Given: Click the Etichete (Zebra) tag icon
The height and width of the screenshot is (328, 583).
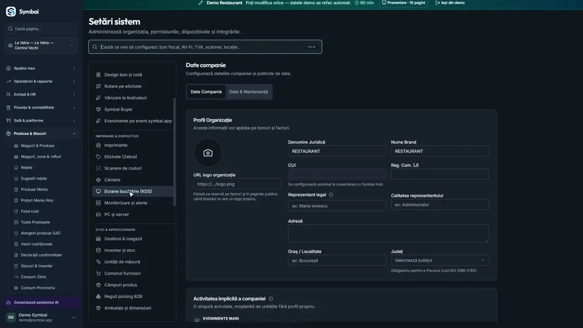Looking at the screenshot, I should point(98,157).
